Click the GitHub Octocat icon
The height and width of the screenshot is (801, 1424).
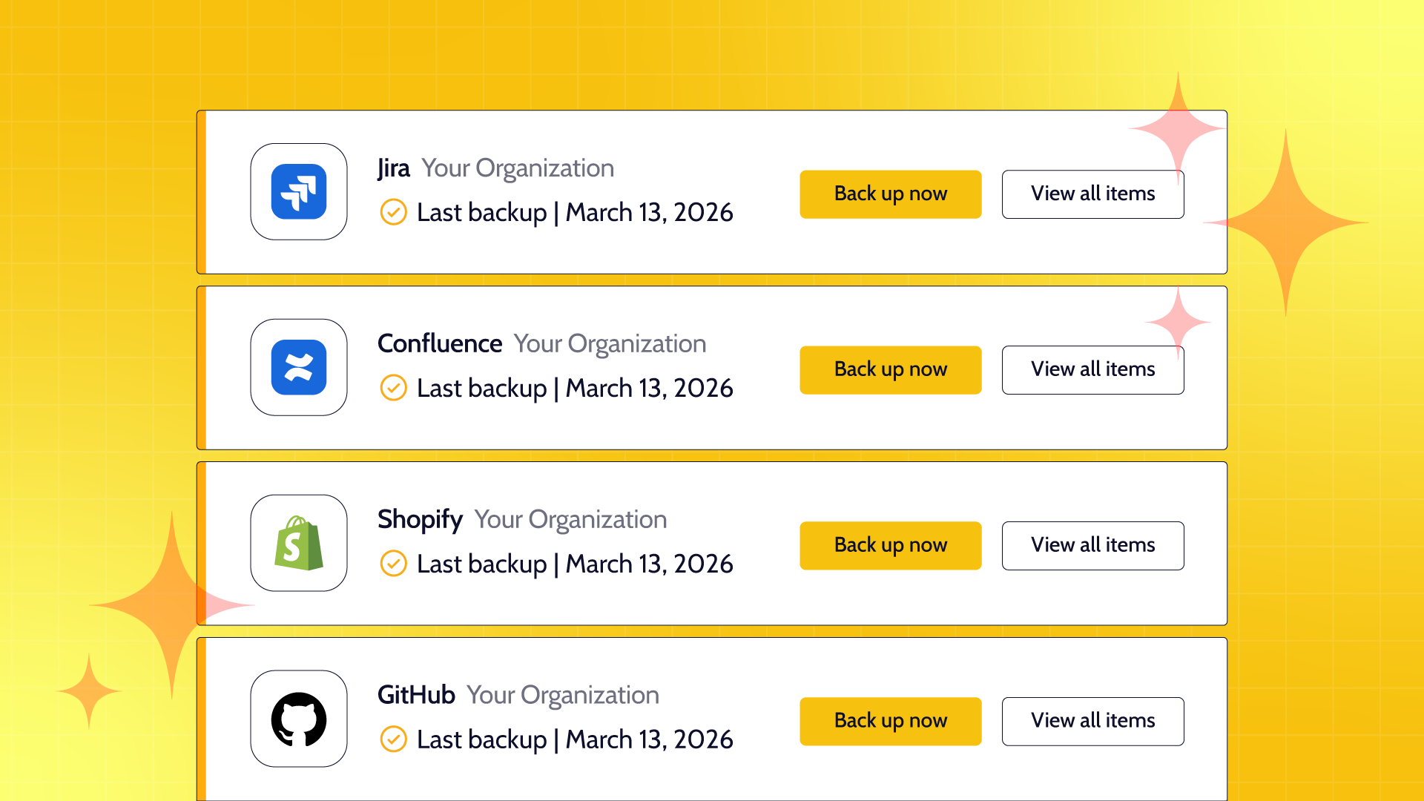click(x=299, y=719)
